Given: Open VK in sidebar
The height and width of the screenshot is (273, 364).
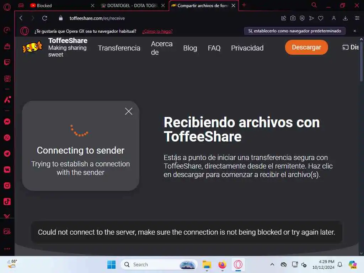Looking at the screenshot, I should tap(7, 170).
